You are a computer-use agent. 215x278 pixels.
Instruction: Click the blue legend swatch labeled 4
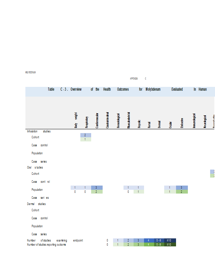coord(149,240)
